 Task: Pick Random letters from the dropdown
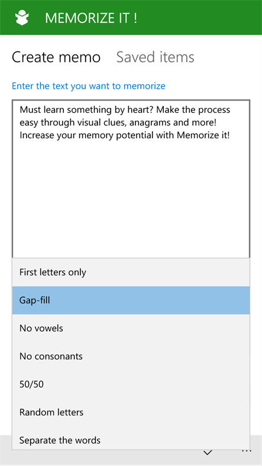131,412
